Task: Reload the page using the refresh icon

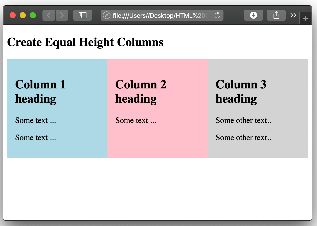Action: [x=217, y=15]
